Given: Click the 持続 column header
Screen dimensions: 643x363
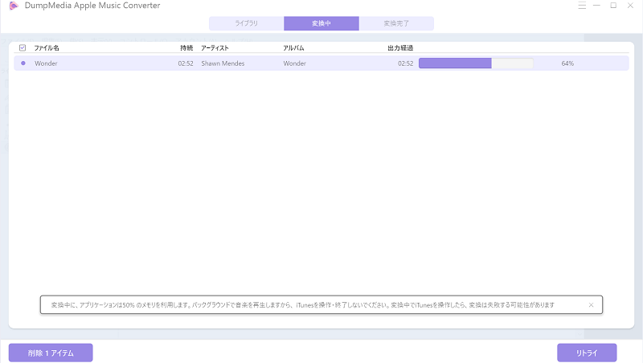Looking at the screenshot, I should (x=186, y=48).
